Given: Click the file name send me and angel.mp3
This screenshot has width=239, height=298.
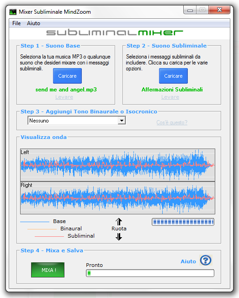Looking at the screenshot, I should point(66,90).
